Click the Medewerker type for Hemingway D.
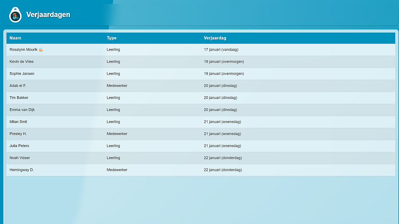This screenshot has height=224, width=399. click(x=117, y=170)
